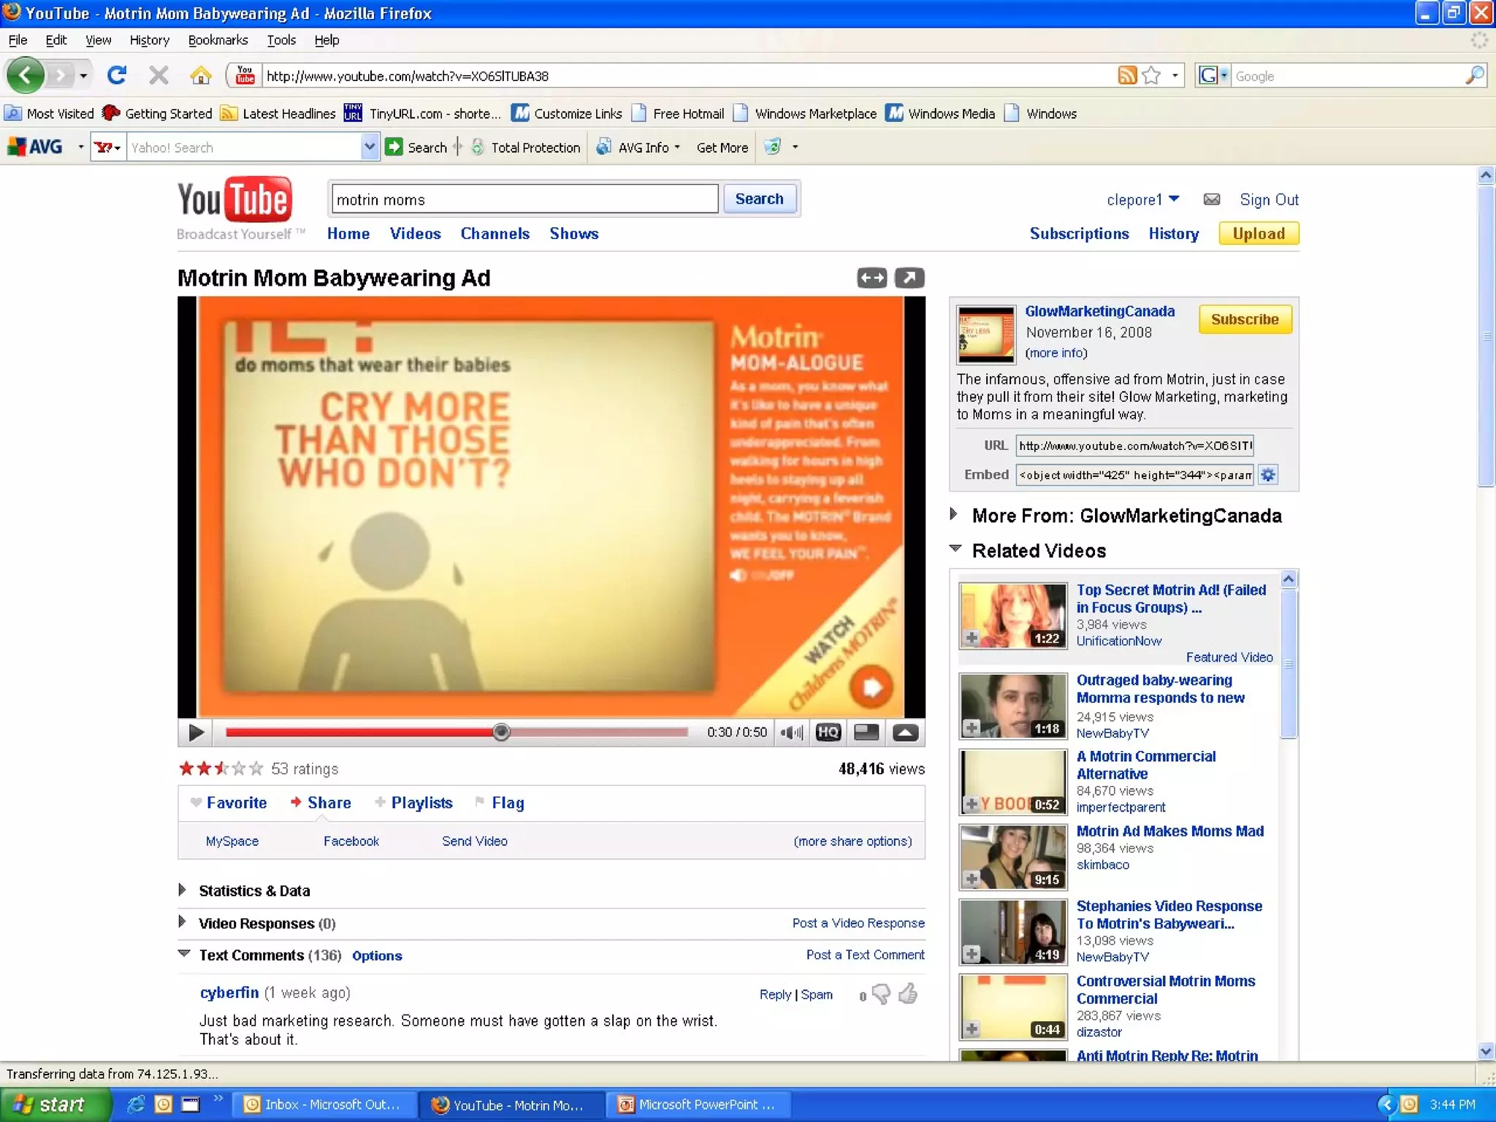Reload page with Firefox refresh icon
Viewport: 1496px width, 1122px height.
click(x=117, y=75)
